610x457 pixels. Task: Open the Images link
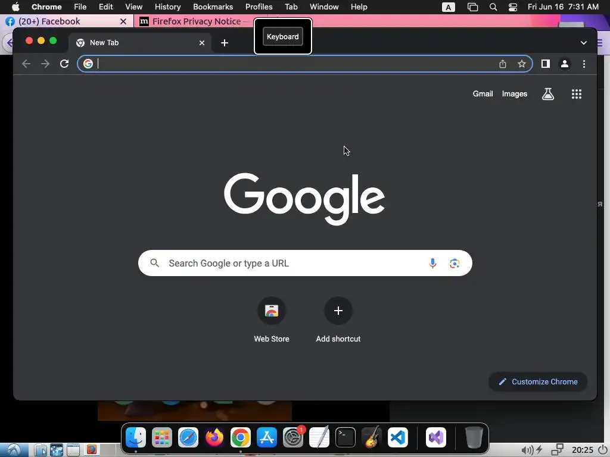click(x=514, y=93)
